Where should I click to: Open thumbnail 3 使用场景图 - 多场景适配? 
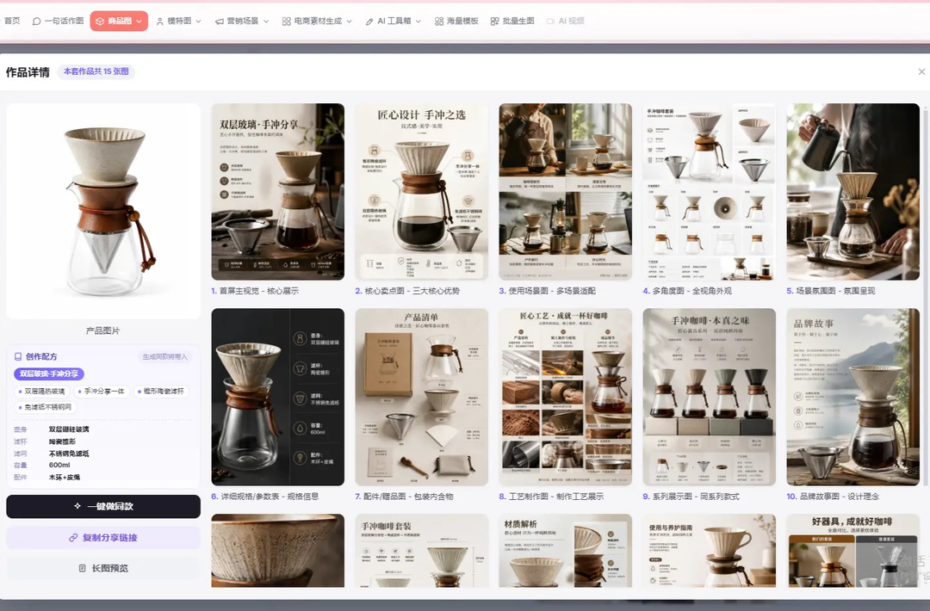565,191
